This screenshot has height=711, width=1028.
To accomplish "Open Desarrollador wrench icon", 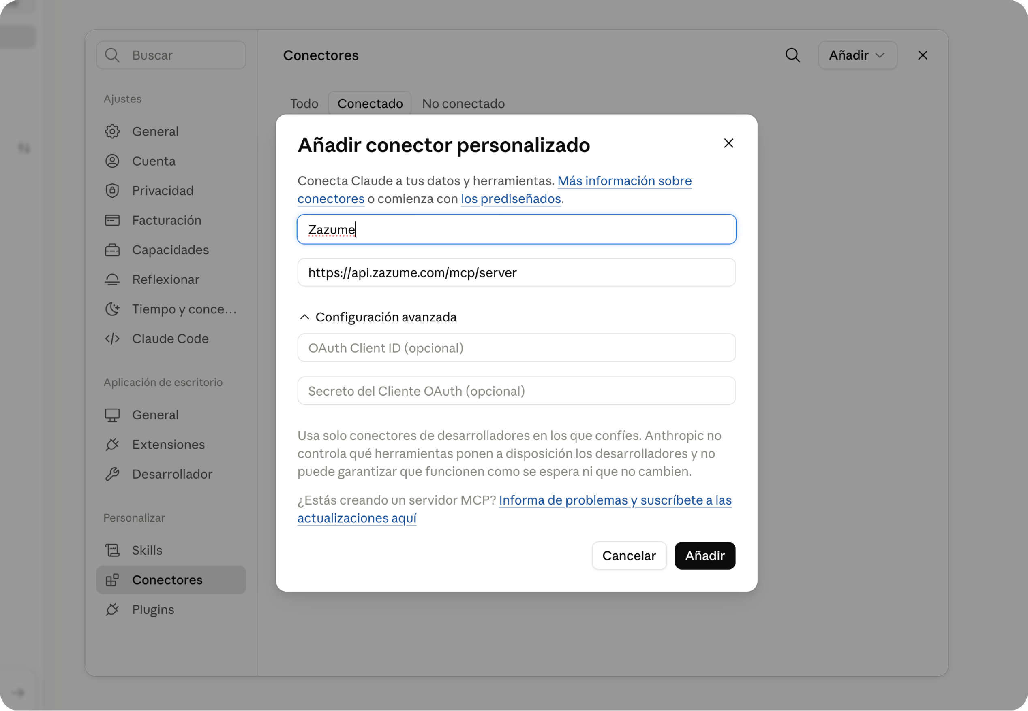I will [x=112, y=475].
